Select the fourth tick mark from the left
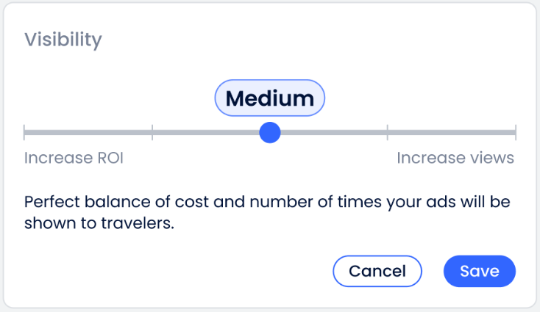Image resolution: width=540 pixels, height=312 pixels. click(388, 133)
